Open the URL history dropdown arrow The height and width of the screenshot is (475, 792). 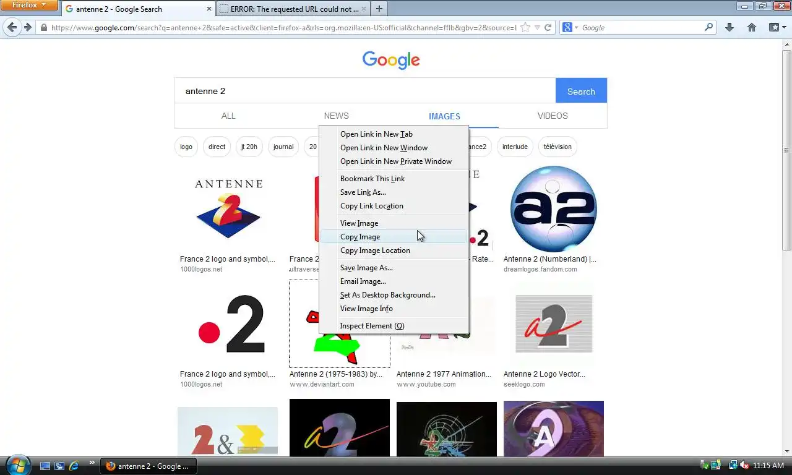[x=537, y=27]
